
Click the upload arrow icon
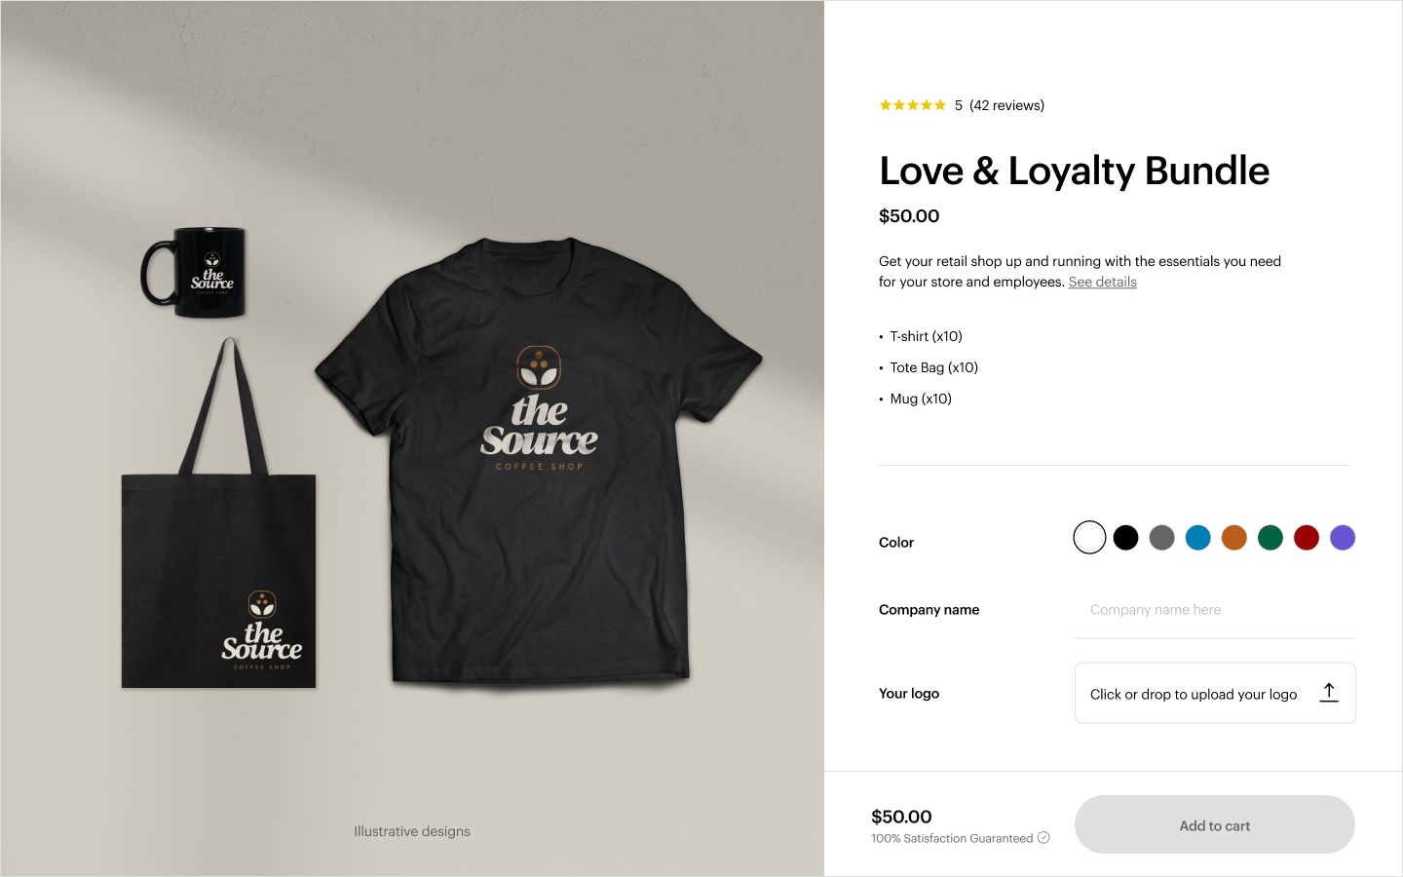coord(1329,692)
